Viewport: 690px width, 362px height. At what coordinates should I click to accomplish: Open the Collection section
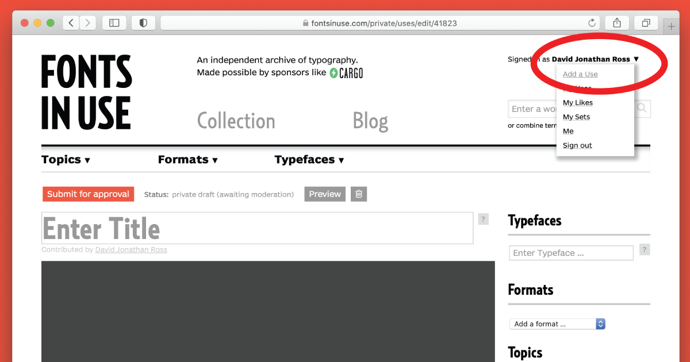[x=236, y=121]
